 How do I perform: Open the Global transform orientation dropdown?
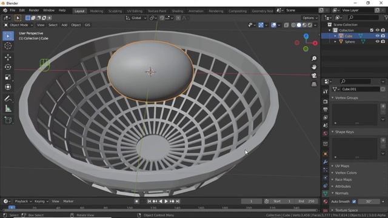136,18
